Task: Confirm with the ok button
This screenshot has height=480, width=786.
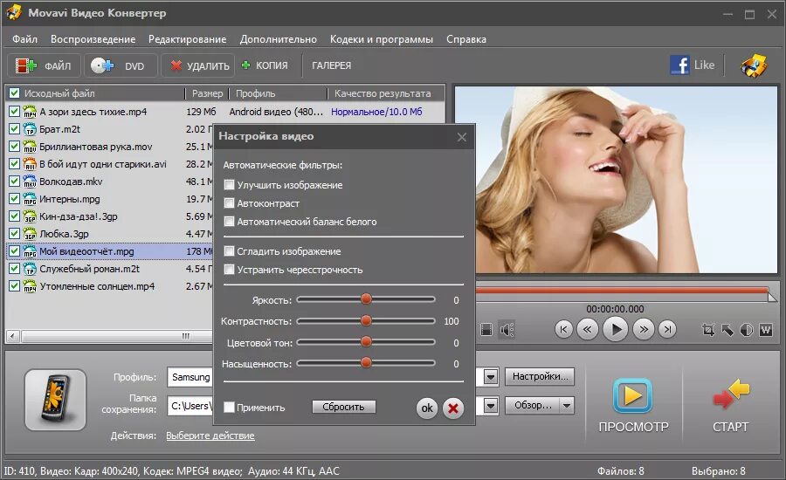Action: (x=427, y=408)
